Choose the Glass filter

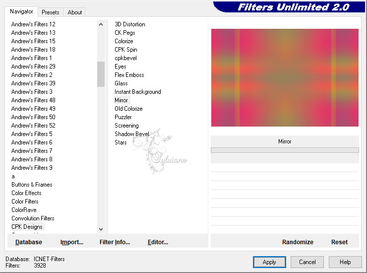coord(121,83)
